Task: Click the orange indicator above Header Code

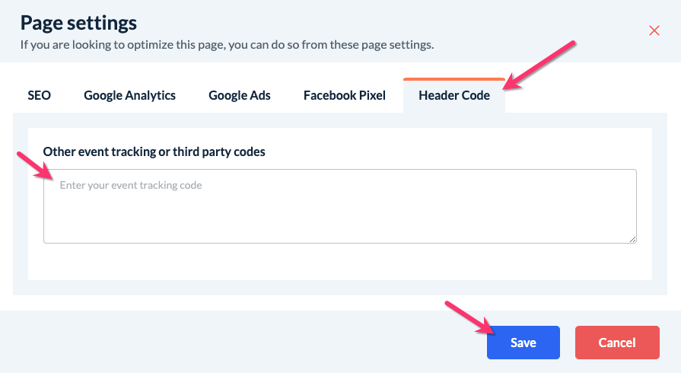Action: click(453, 78)
